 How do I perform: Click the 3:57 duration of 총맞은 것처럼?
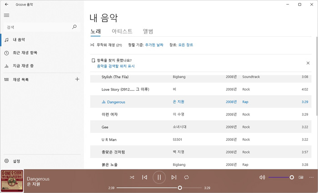click(305, 152)
